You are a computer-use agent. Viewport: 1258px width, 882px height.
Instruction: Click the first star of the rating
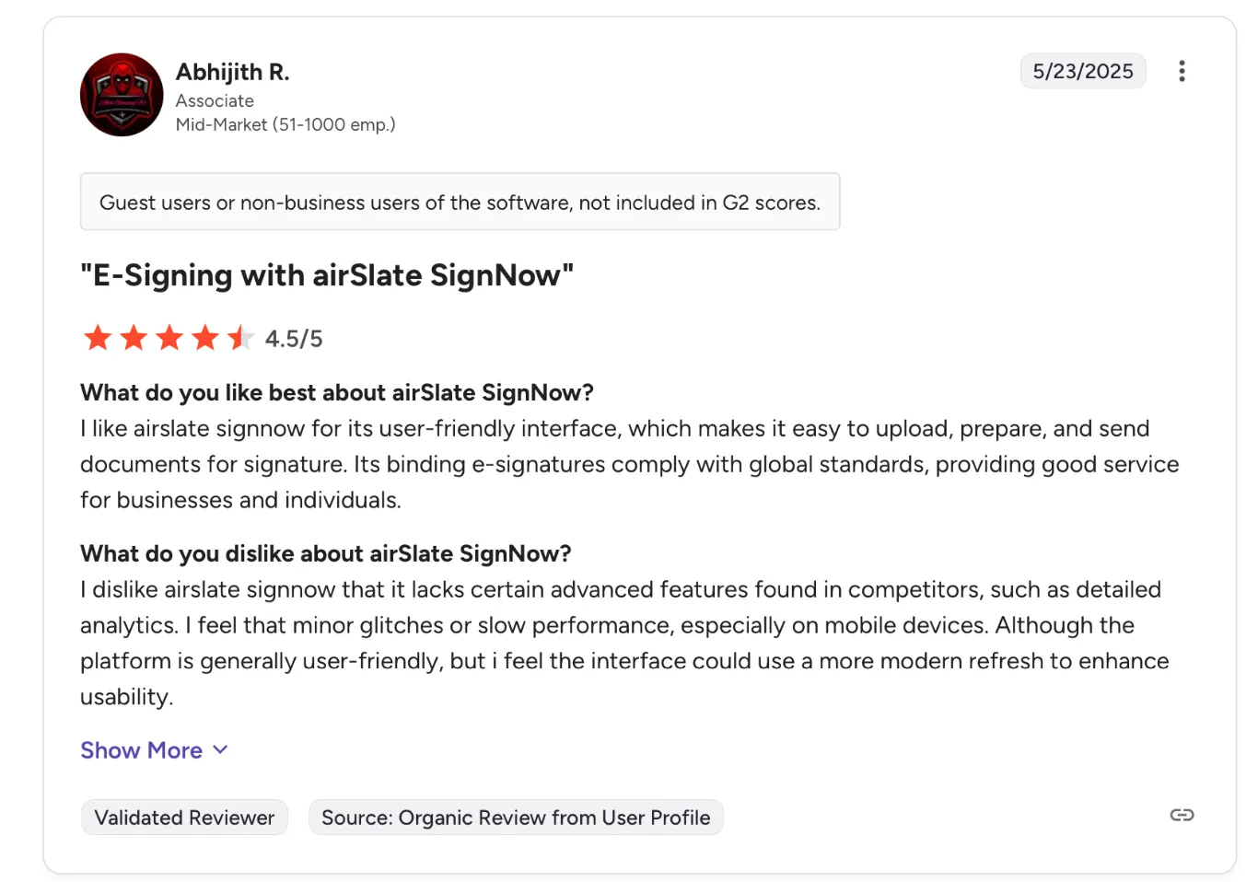click(x=98, y=338)
